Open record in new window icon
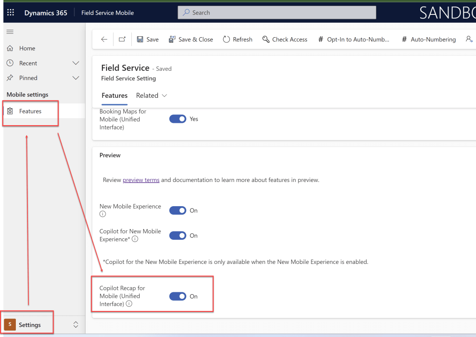The width and height of the screenshot is (476, 337). click(x=122, y=40)
